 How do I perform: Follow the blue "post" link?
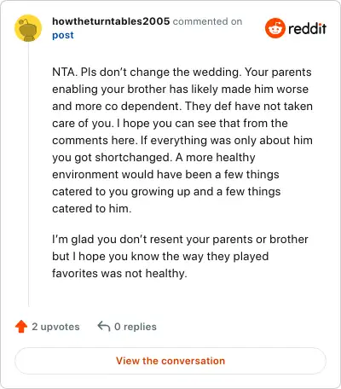(x=63, y=35)
